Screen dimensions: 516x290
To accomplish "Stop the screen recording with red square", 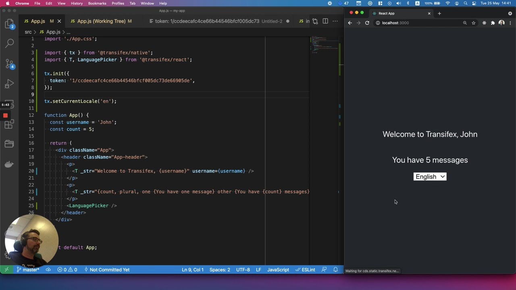I will tap(5, 115).
